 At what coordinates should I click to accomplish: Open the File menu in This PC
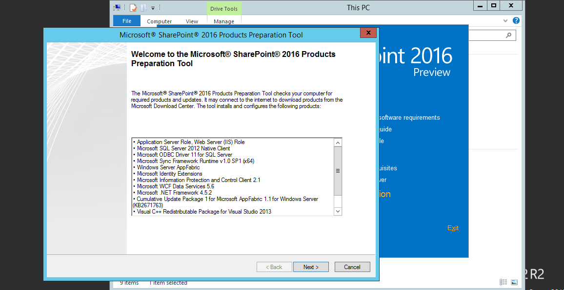click(x=127, y=21)
